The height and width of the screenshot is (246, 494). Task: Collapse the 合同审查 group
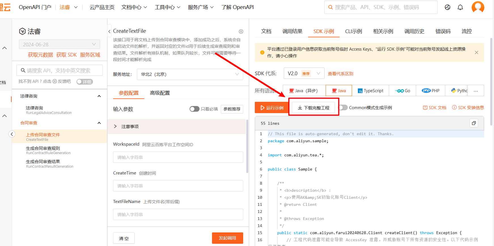[99, 123]
